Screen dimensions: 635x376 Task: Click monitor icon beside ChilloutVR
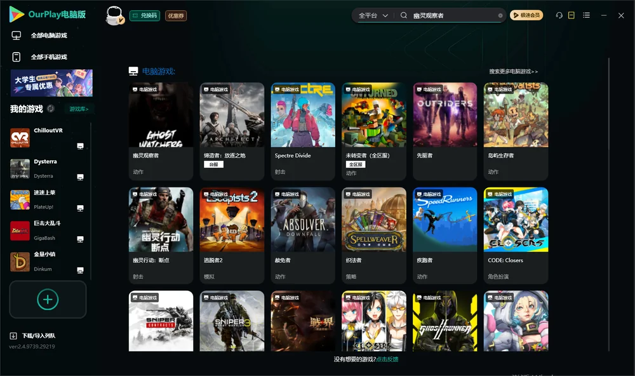pos(80,146)
